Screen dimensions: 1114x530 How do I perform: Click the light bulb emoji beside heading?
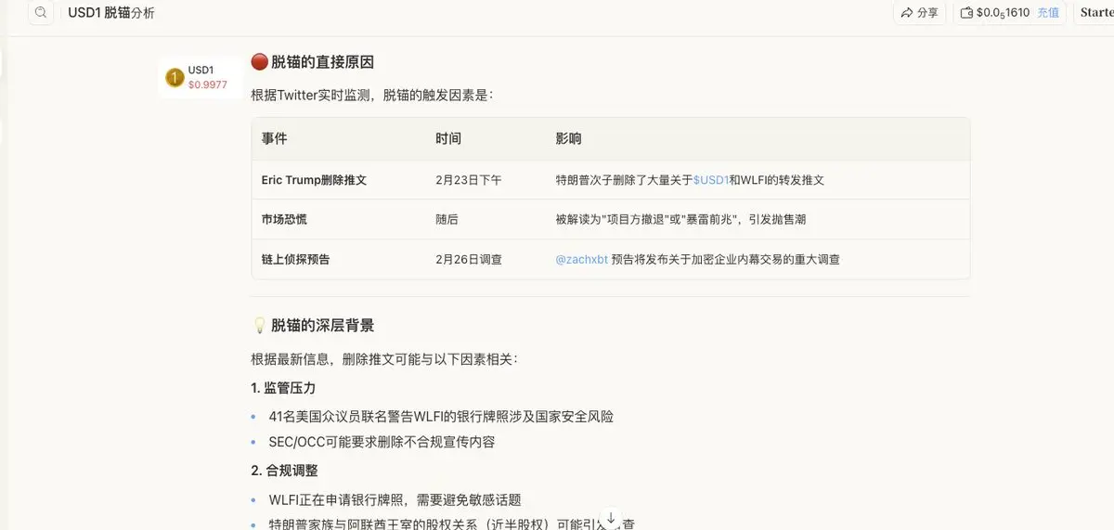[x=259, y=325]
